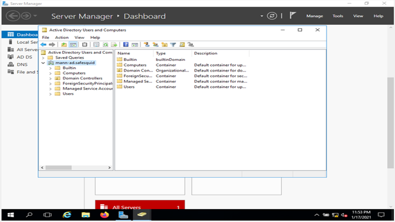Create new organizational unit via toolbar icon

pos(164,45)
